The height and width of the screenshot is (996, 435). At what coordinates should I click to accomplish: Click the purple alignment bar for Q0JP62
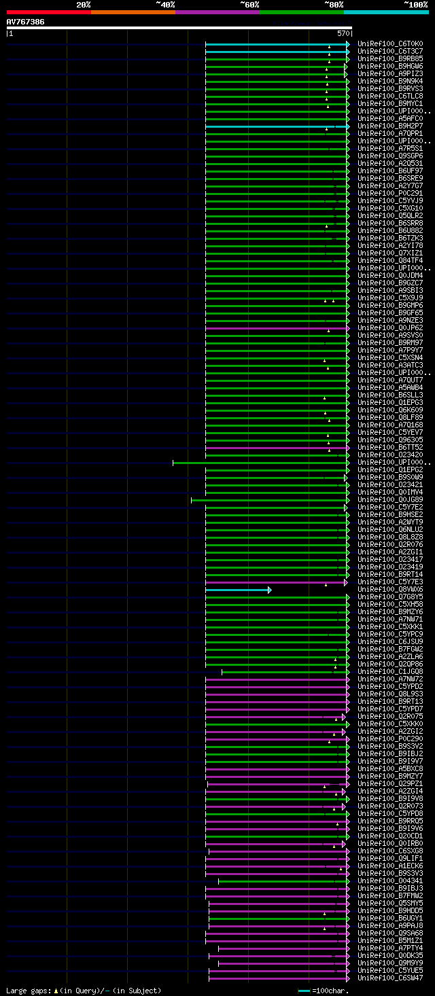pos(276,328)
